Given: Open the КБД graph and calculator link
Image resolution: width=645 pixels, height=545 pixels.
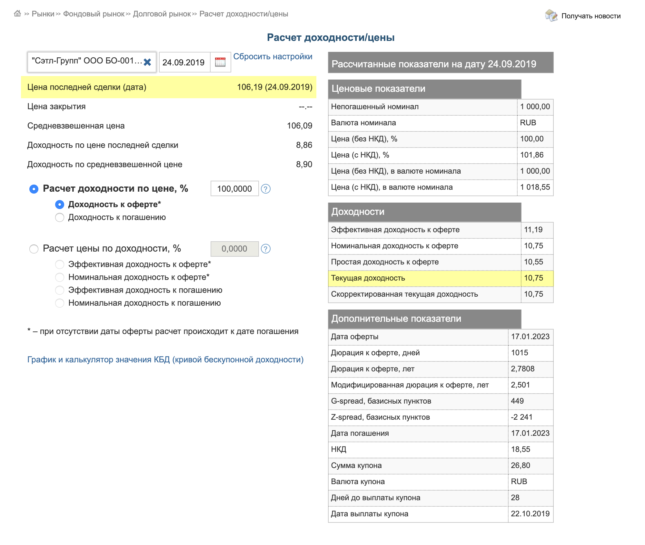Looking at the screenshot, I should tap(165, 359).
